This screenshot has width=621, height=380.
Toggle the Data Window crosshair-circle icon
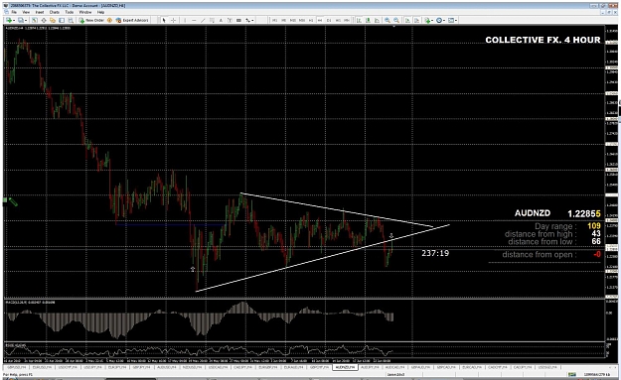point(44,20)
